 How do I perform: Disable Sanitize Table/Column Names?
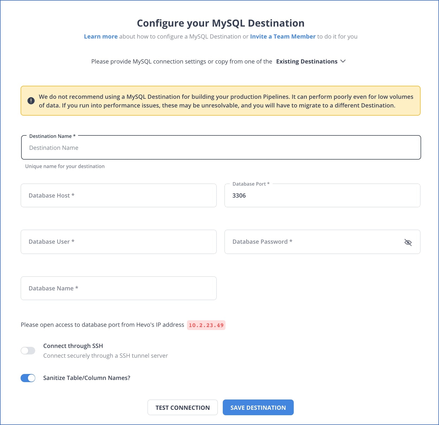28,378
